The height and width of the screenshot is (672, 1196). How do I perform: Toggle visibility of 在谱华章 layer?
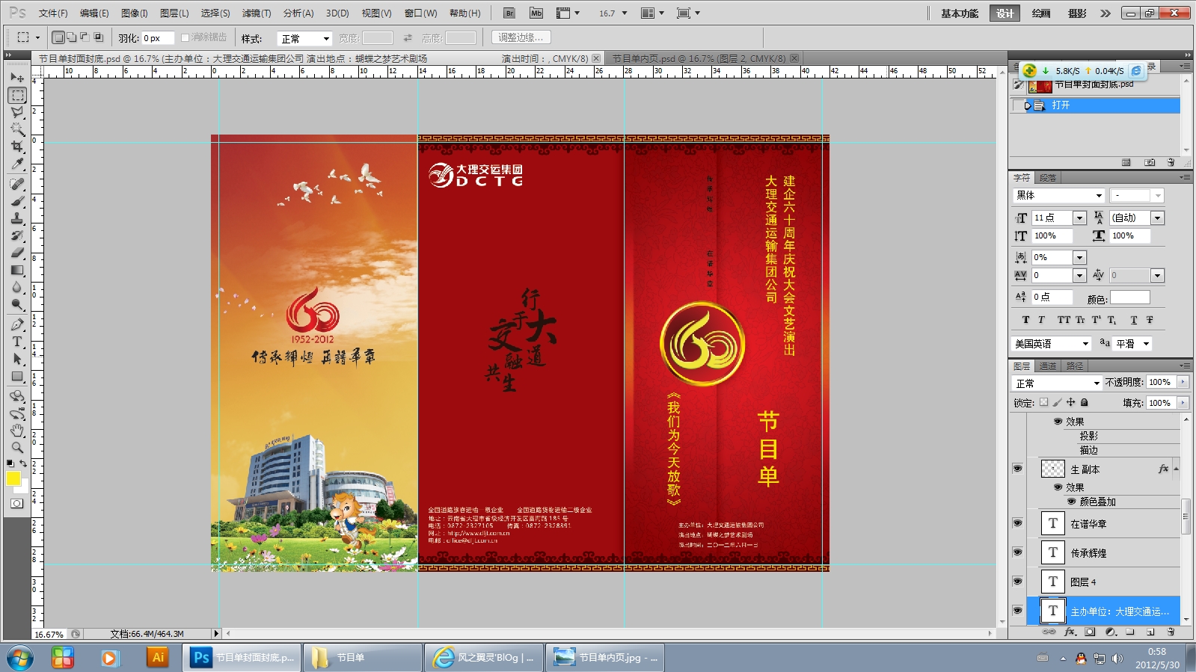(1017, 523)
